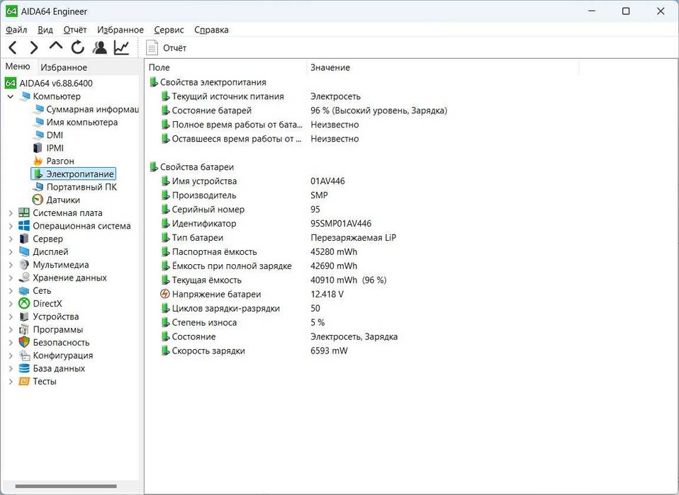The image size is (679, 495).
Task: Open the Сервис menu
Action: tap(169, 30)
